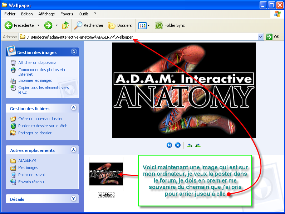Click the Mes images icon

point(13,168)
